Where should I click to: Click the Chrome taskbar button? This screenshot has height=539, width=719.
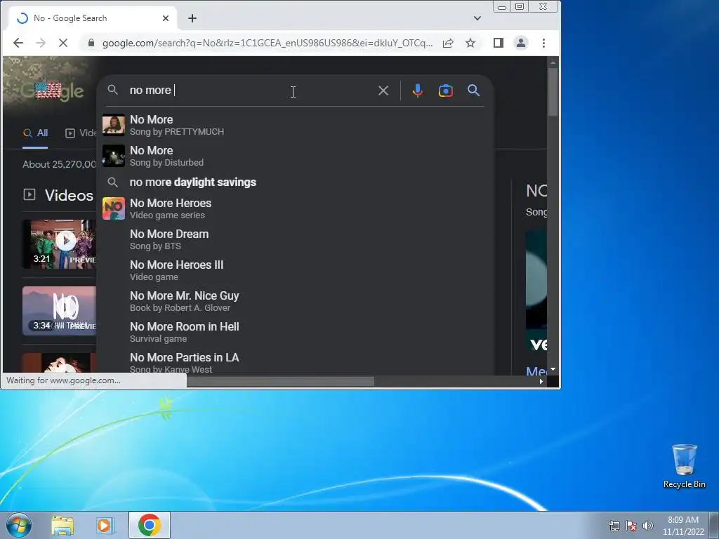(150, 525)
